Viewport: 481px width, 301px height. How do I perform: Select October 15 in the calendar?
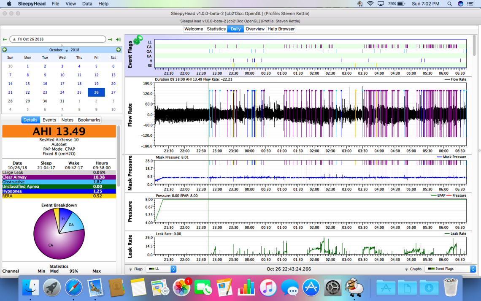click(x=27, y=84)
